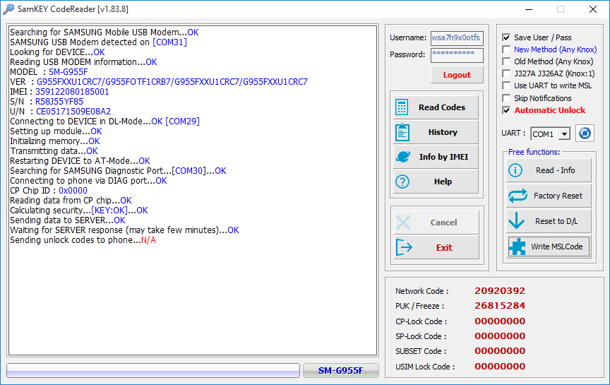
Task: Select the Network Code value 20920392
Action: [x=500, y=291]
